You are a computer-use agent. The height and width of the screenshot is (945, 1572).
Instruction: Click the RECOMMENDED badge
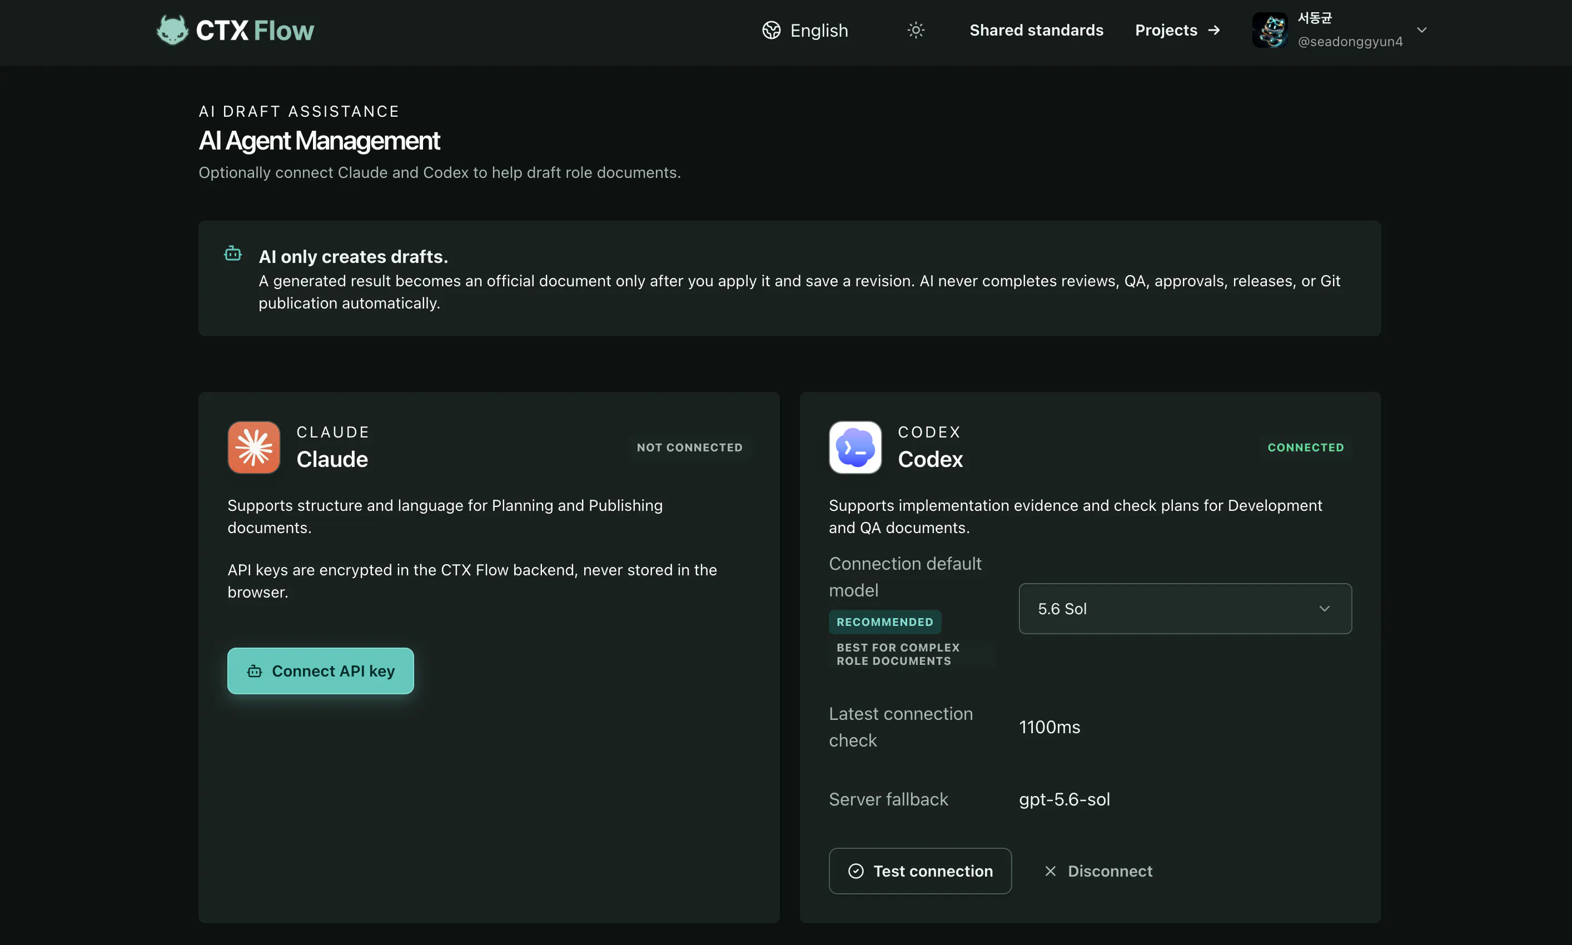coord(884,621)
